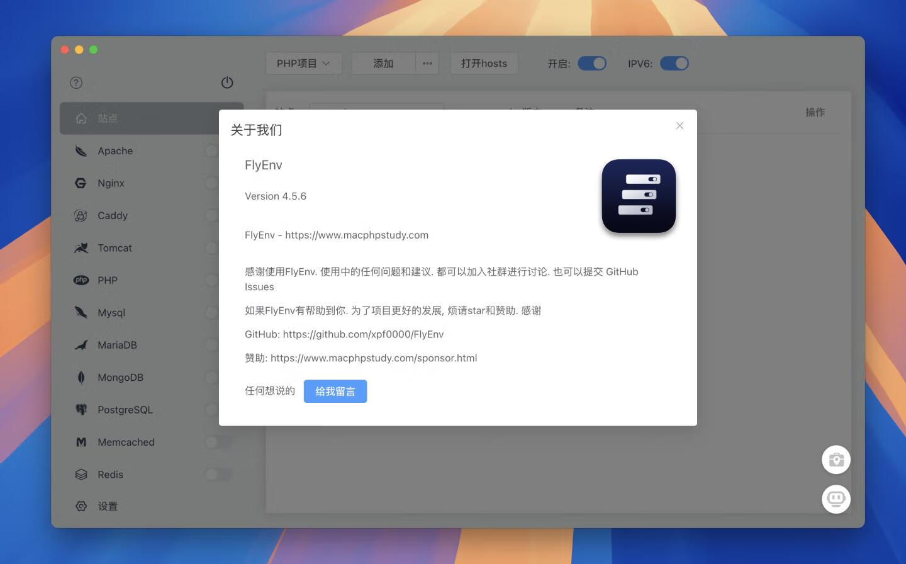The image size is (906, 564).
Task: Toggle the Caddy service switch
Action: tap(211, 216)
